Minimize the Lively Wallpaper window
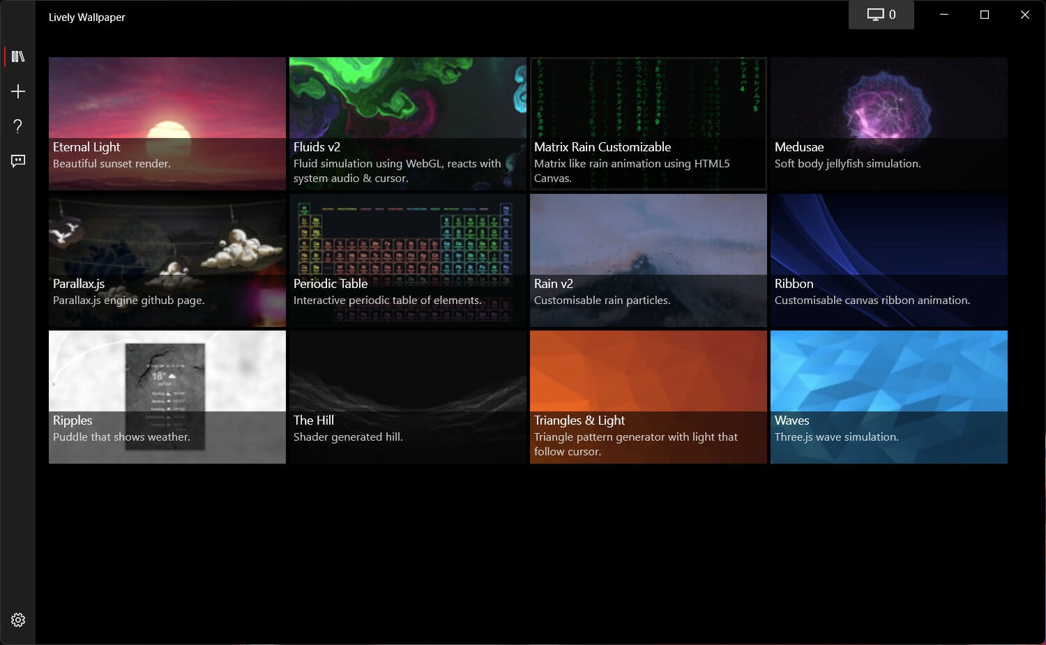1046x645 pixels. [x=944, y=15]
